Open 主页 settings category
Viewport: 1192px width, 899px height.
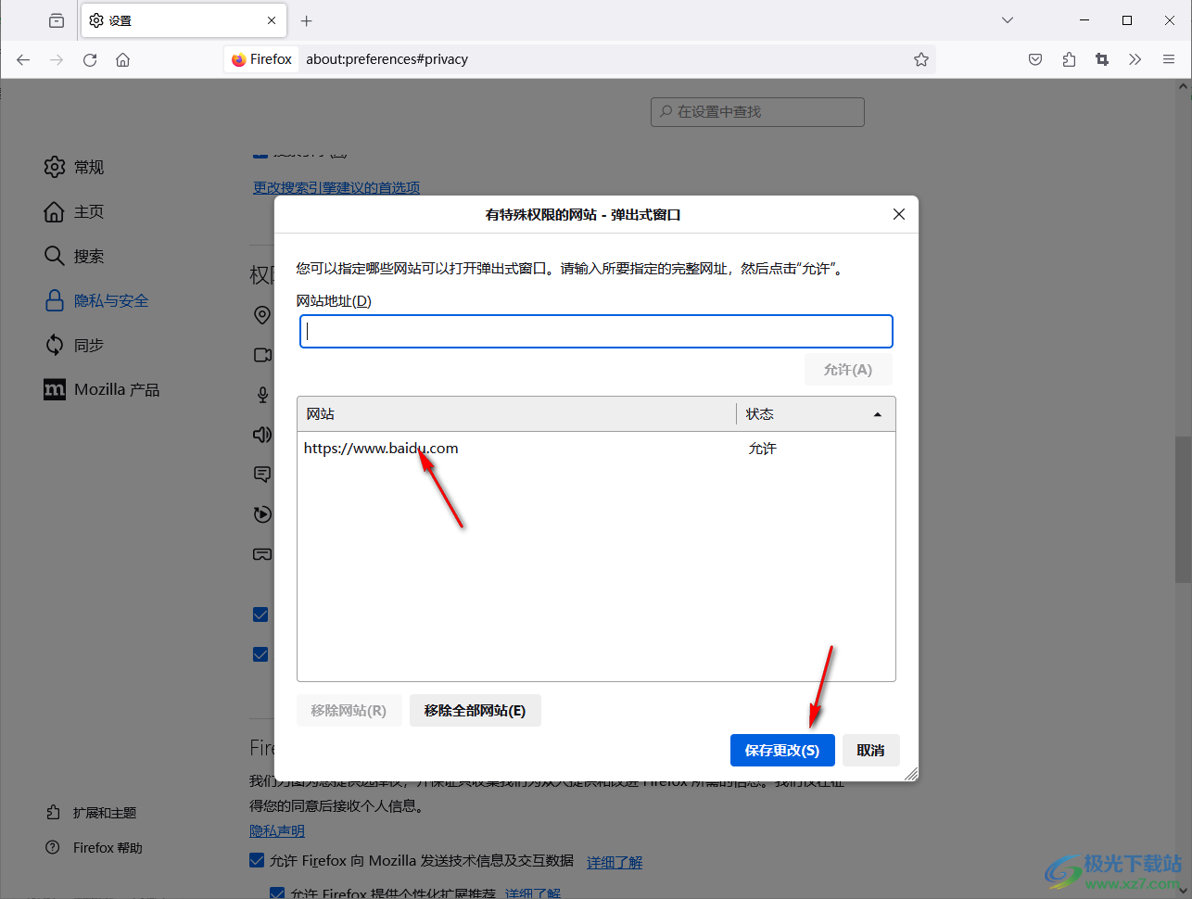click(74, 211)
